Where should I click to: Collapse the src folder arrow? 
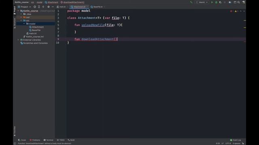(x=21, y=21)
